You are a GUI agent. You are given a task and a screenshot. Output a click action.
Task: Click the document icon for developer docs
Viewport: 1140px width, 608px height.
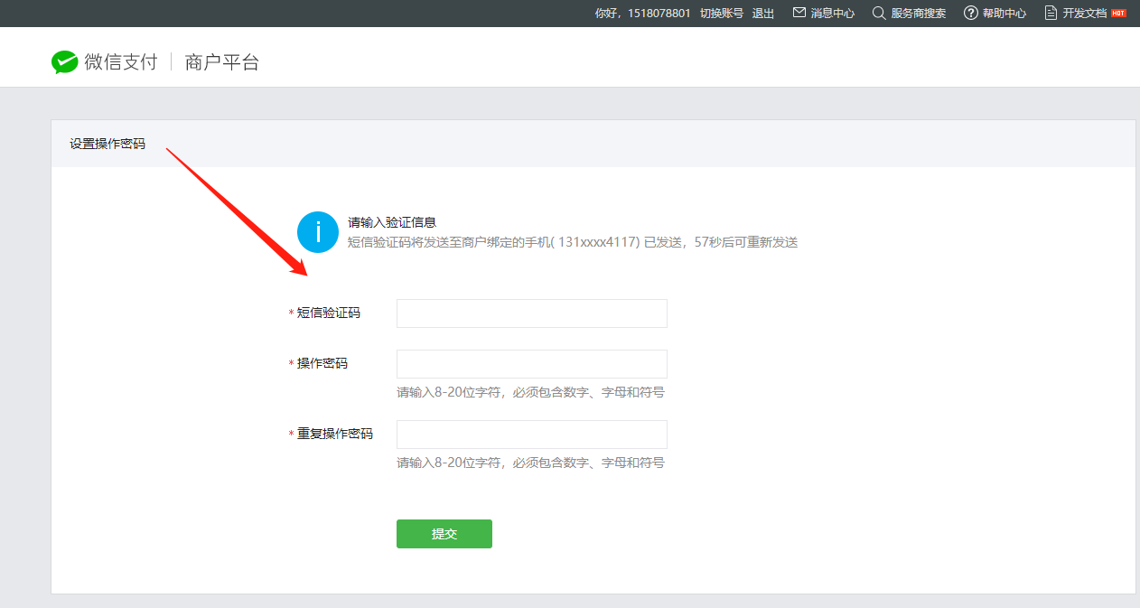1051,13
